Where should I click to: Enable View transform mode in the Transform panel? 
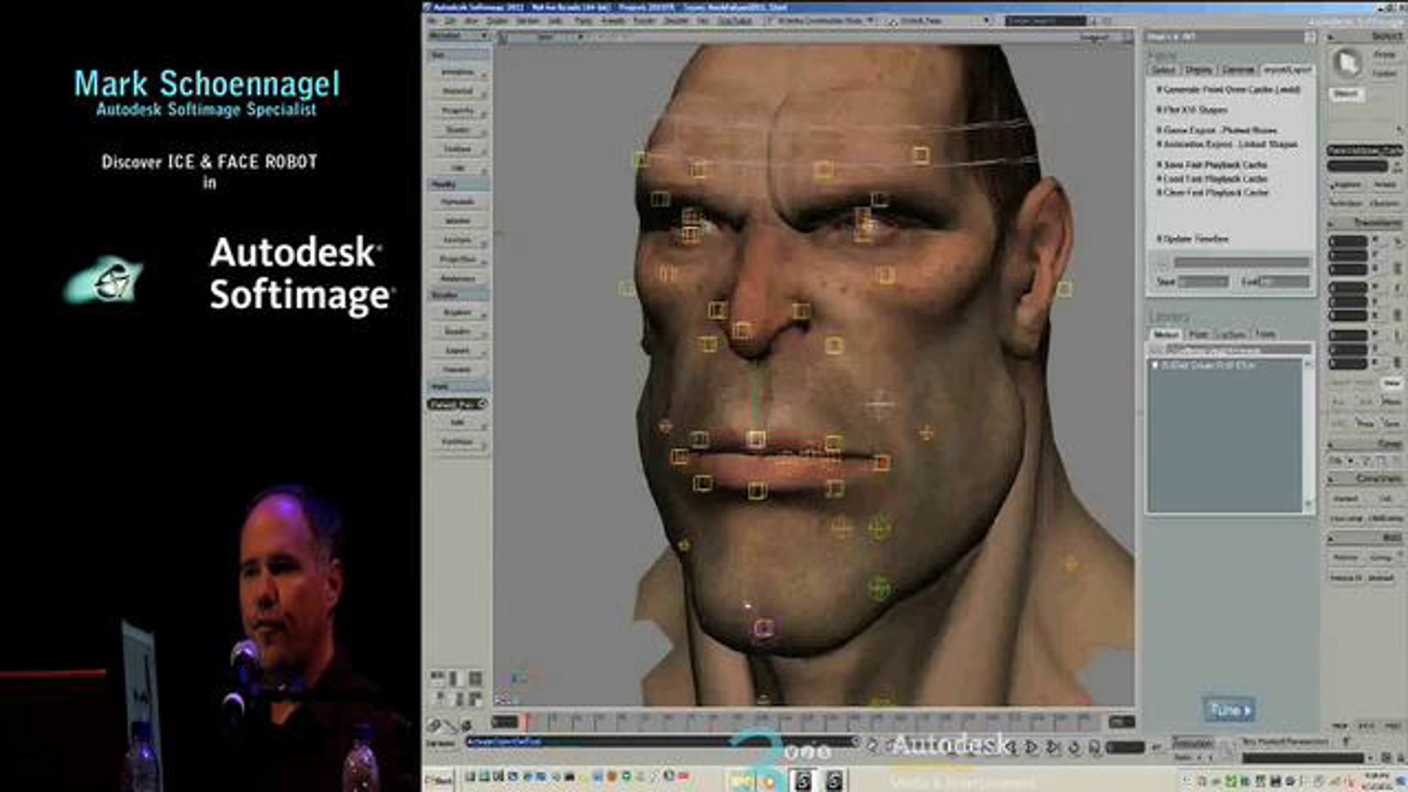point(1392,383)
